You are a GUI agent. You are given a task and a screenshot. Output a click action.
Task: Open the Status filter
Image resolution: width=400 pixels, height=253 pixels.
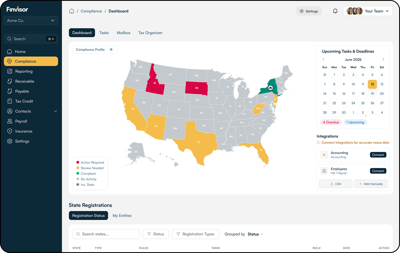point(156,234)
